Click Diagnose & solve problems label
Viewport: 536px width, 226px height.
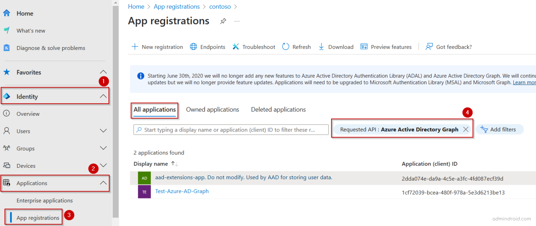51,48
